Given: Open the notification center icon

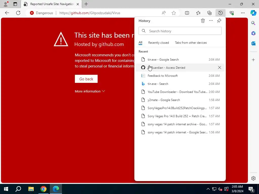Looking at the screenshot, I should pos(251,189).
